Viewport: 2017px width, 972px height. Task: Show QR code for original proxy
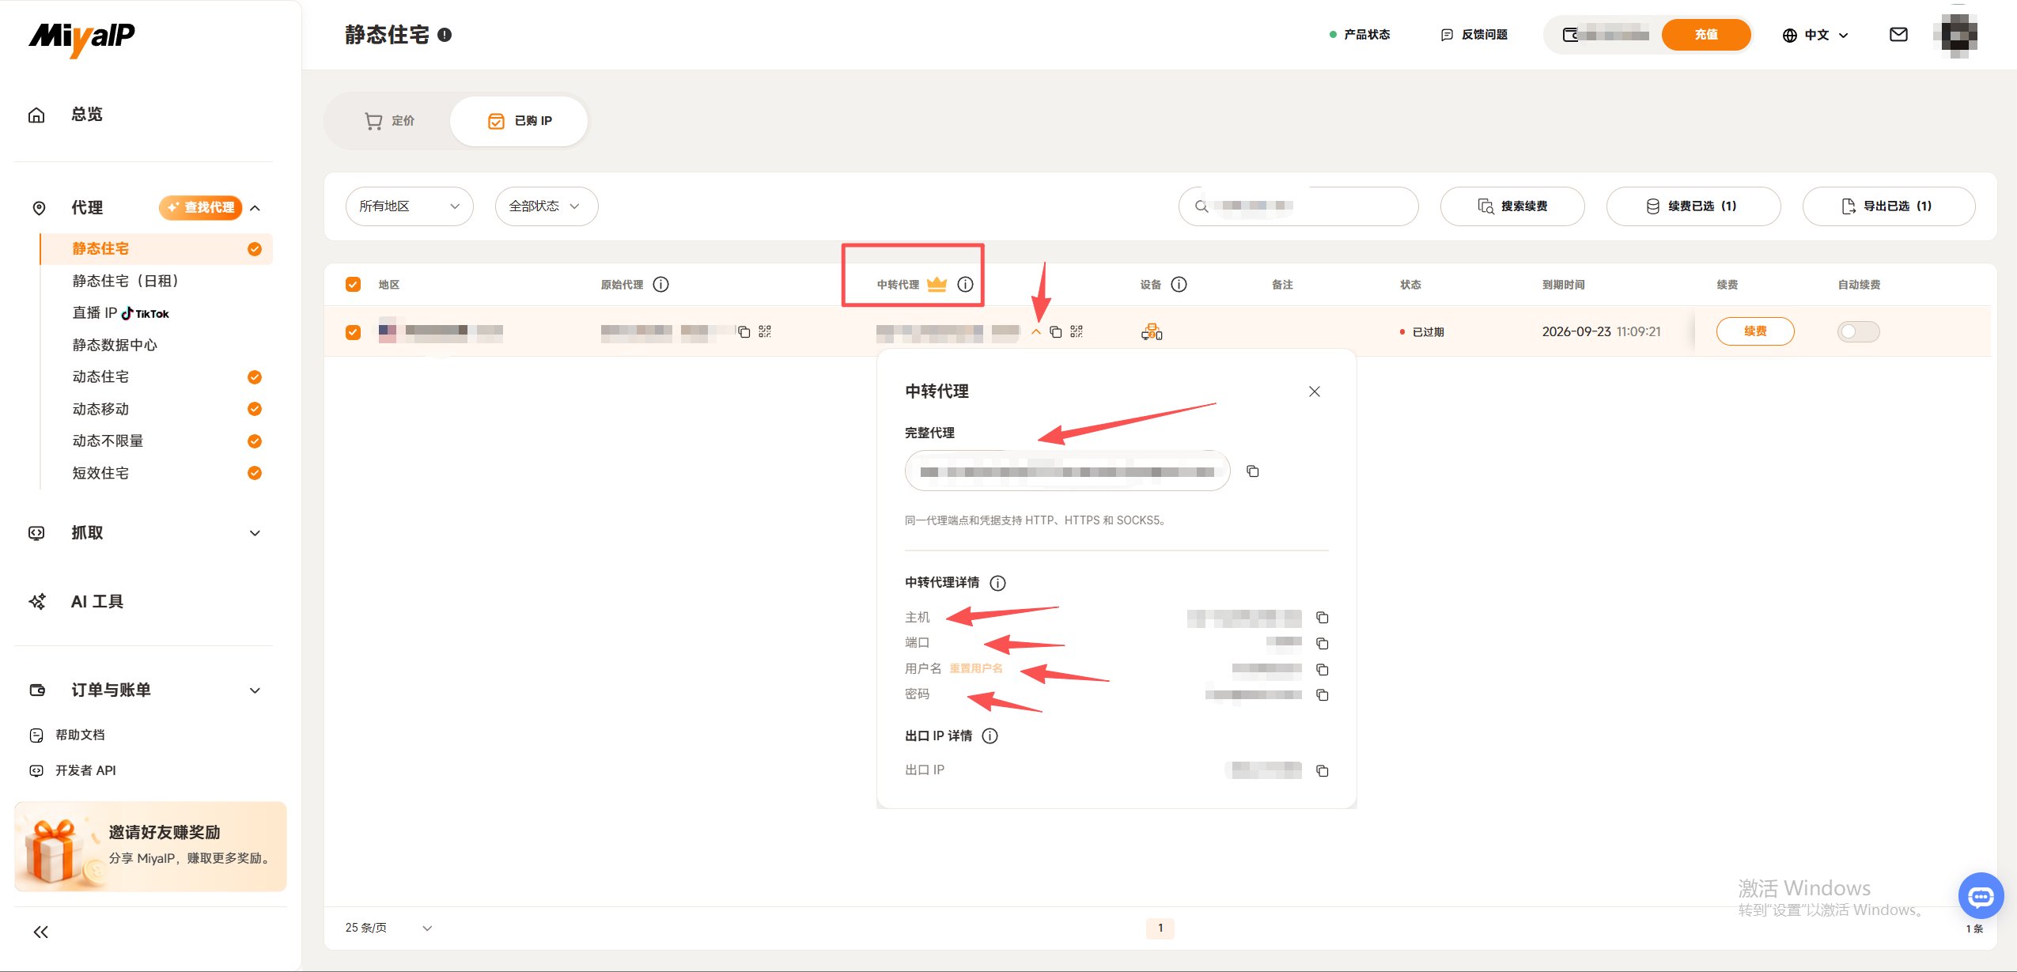(x=765, y=331)
